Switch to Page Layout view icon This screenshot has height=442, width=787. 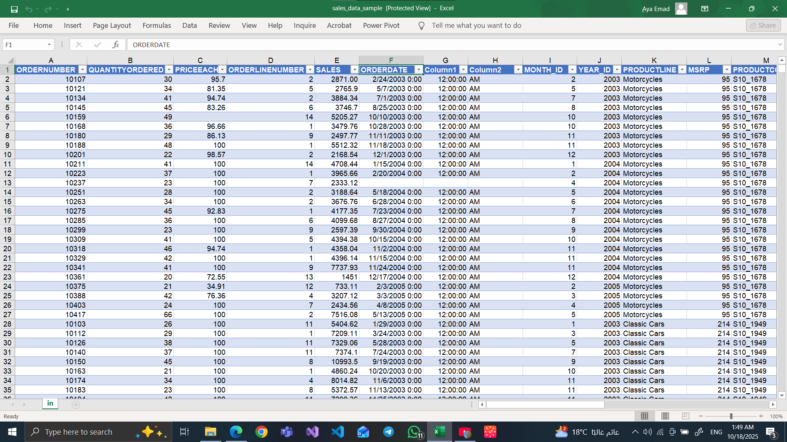tap(665, 416)
